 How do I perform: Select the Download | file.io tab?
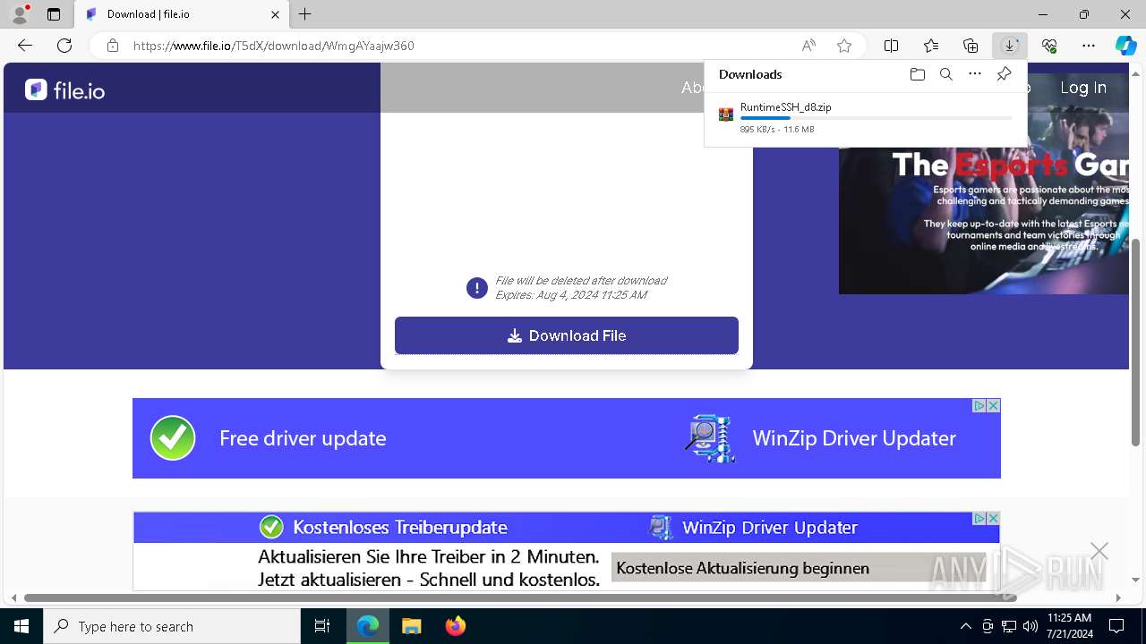click(x=182, y=14)
